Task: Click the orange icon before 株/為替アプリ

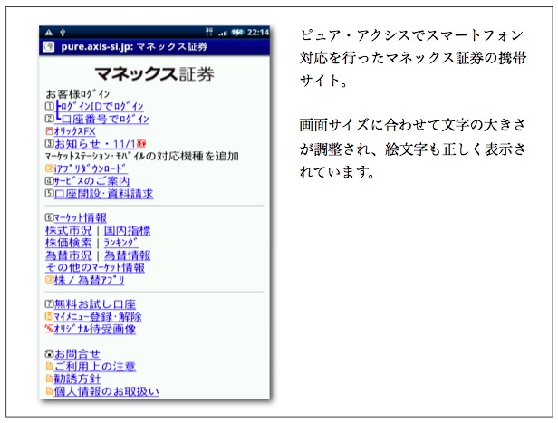Action: coord(50,280)
